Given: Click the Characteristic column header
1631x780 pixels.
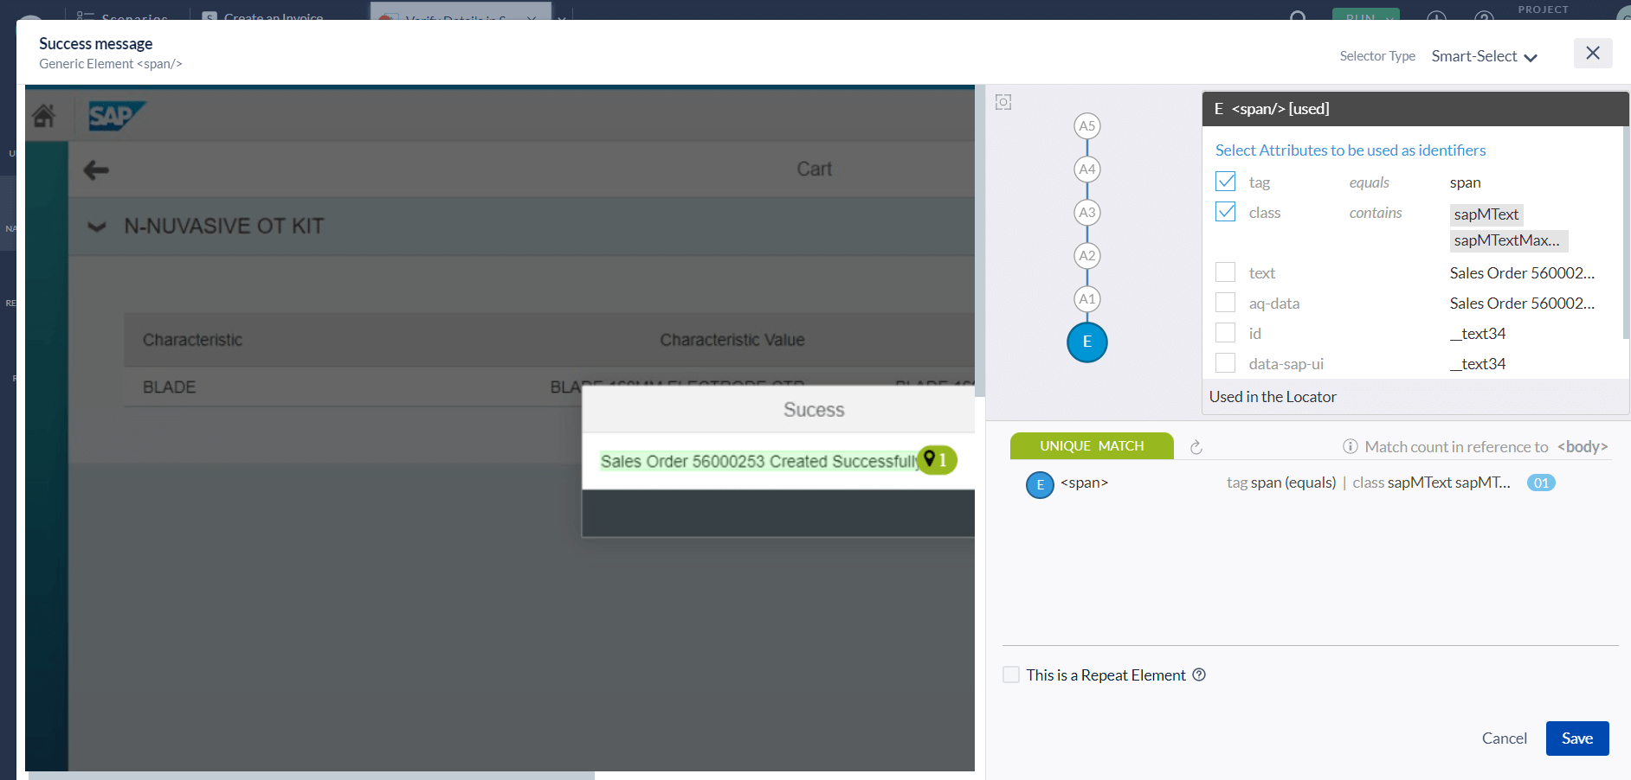Looking at the screenshot, I should click(192, 340).
